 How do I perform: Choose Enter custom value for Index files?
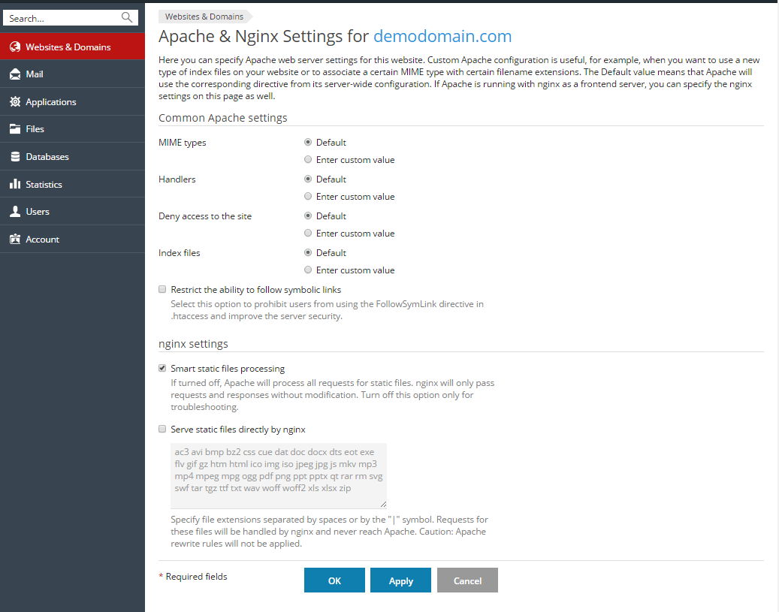coord(308,270)
